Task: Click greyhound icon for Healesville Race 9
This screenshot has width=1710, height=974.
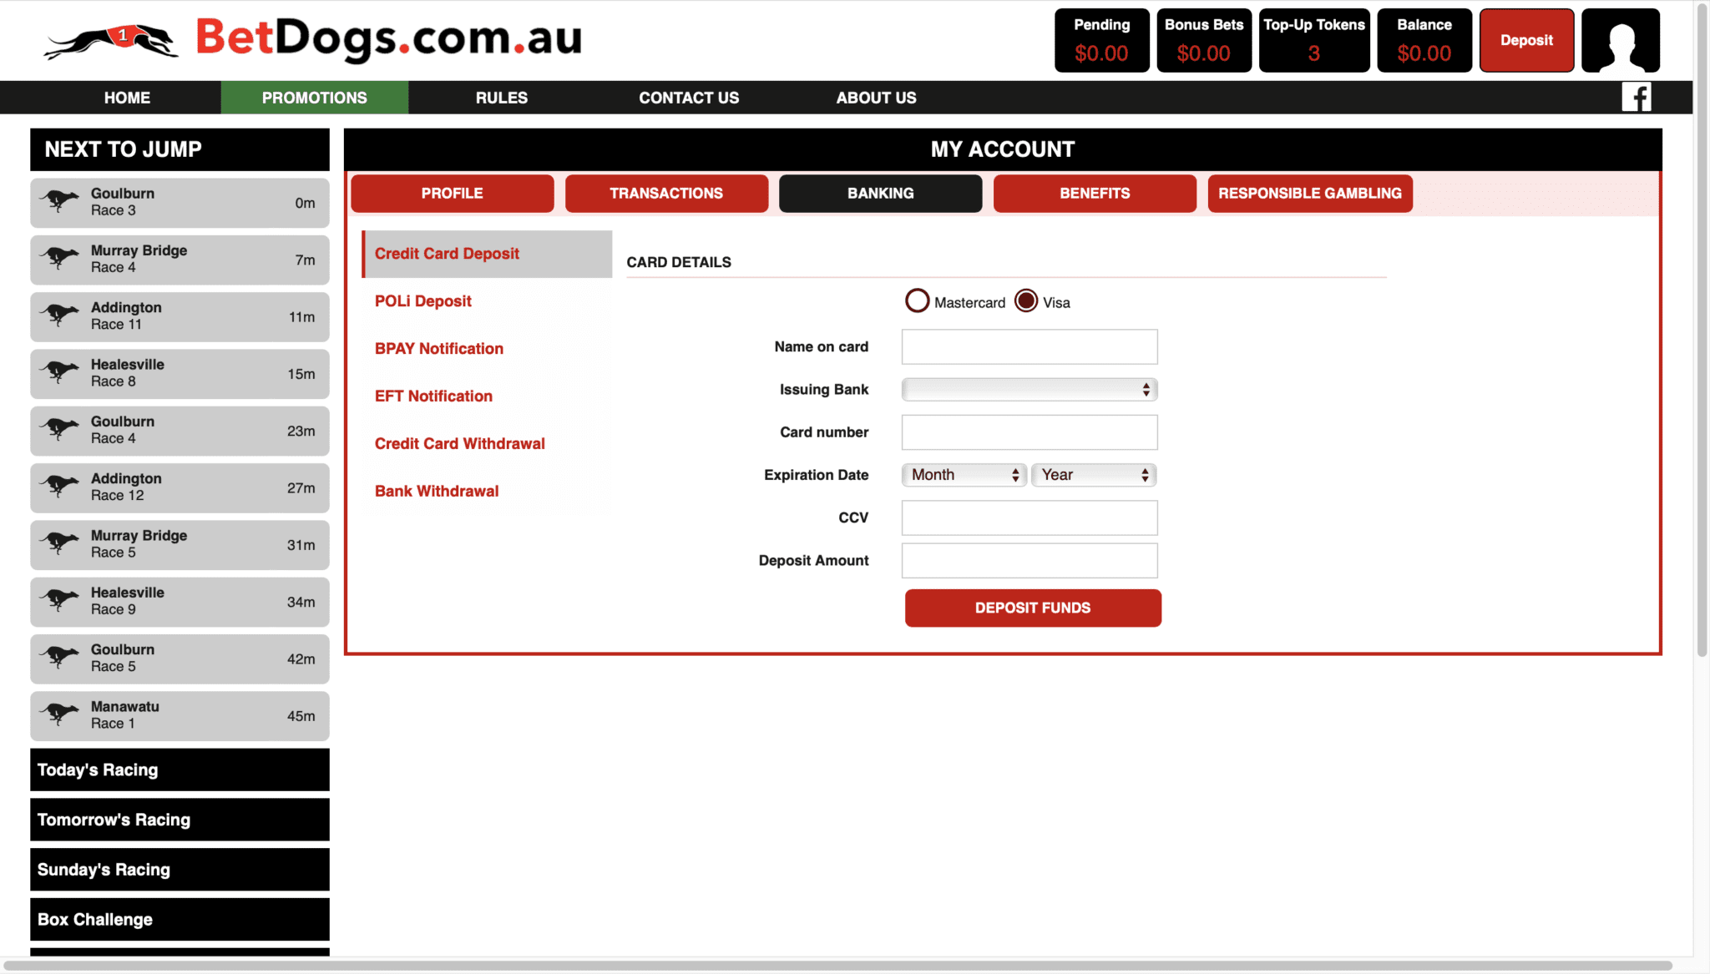Action: (61, 601)
